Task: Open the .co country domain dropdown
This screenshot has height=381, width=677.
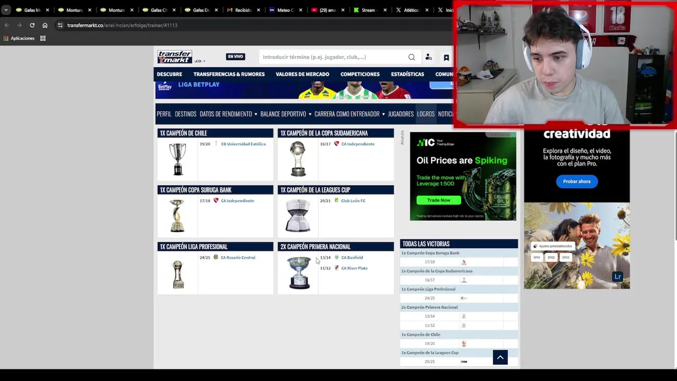Action: tap(199, 61)
